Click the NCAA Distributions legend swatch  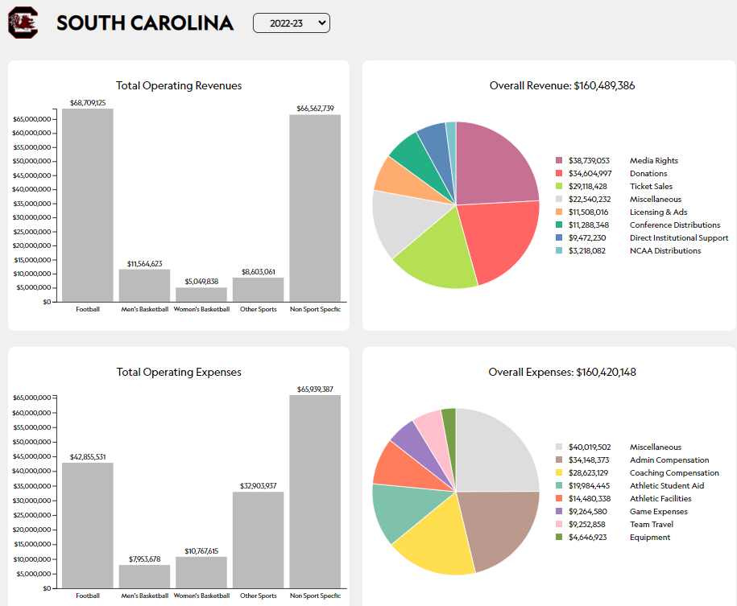tap(560, 251)
